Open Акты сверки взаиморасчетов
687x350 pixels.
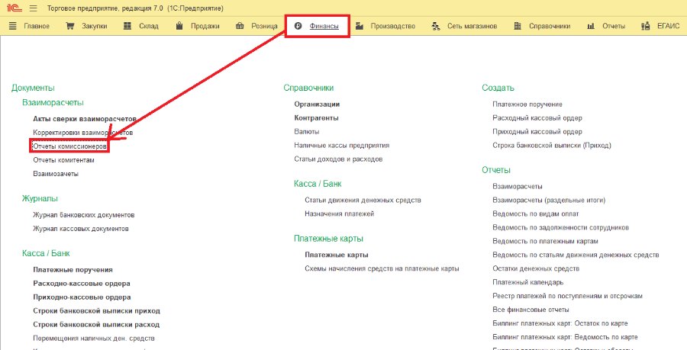click(x=85, y=118)
